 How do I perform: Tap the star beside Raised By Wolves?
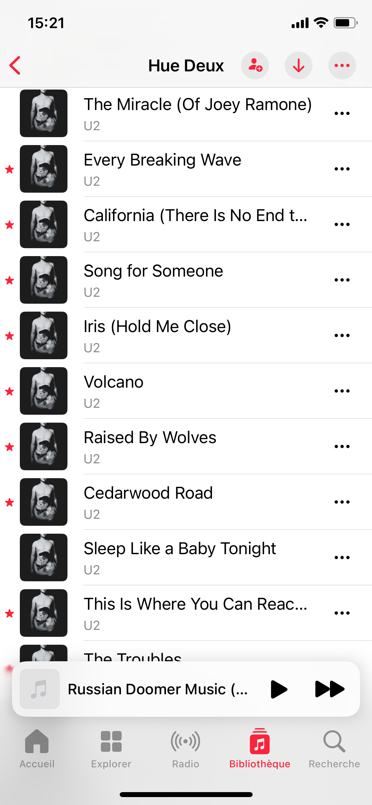click(10, 447)
